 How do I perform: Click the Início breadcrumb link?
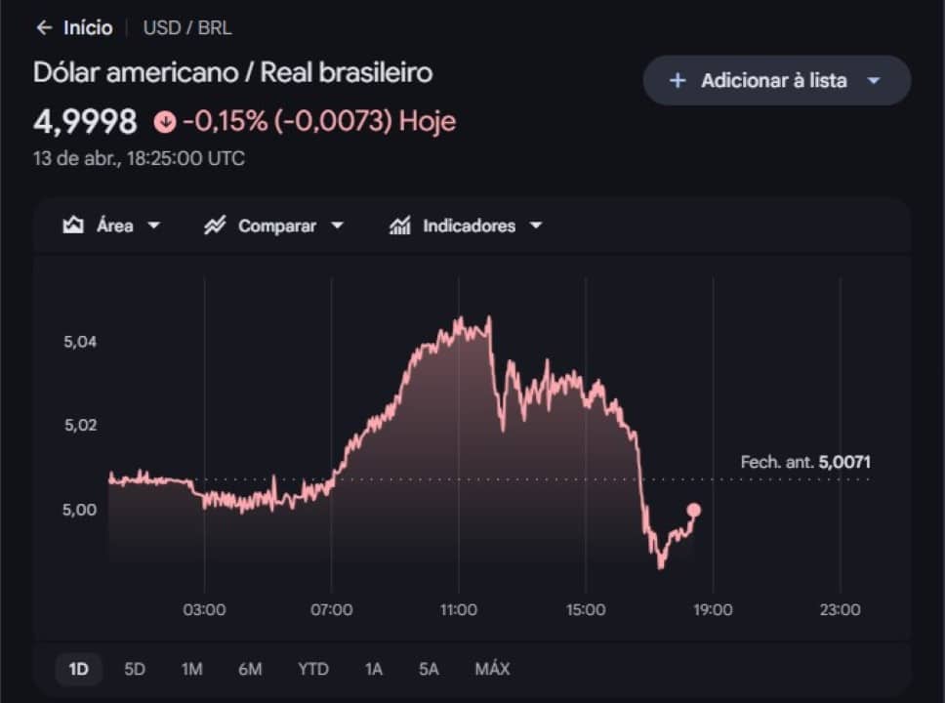tap(88, 27)
